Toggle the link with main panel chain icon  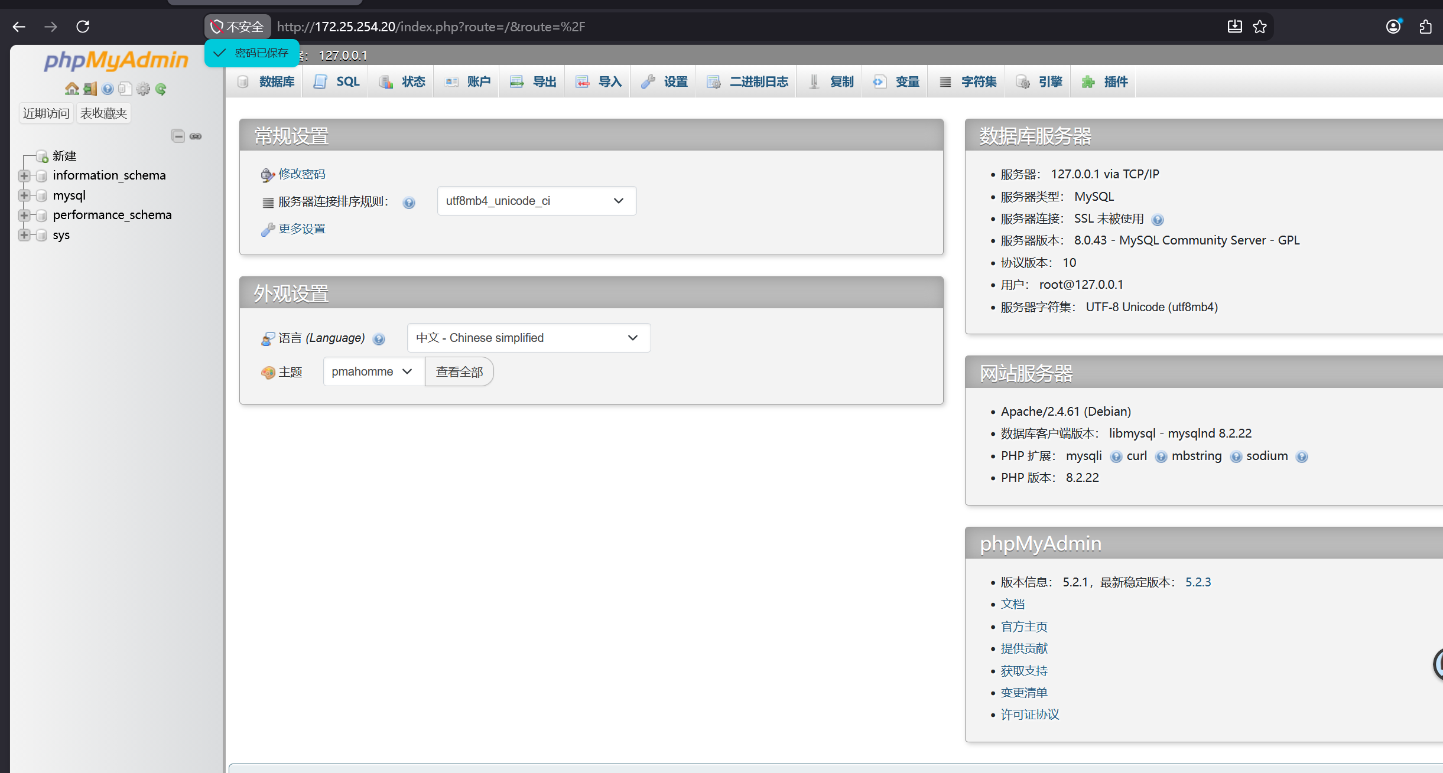(196, 136)
